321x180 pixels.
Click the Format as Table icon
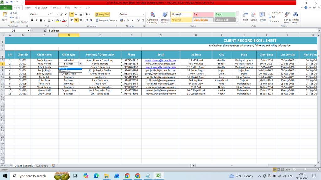(x=164, y=15)
